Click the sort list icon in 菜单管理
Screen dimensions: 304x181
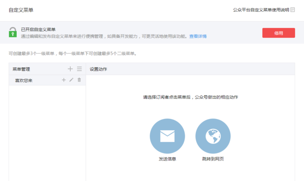79,69
